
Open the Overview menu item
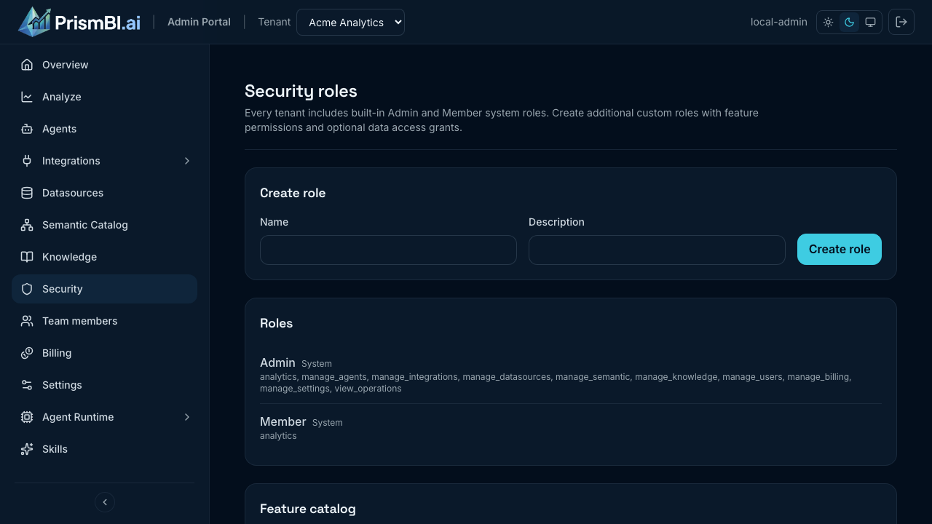point(104,65)
